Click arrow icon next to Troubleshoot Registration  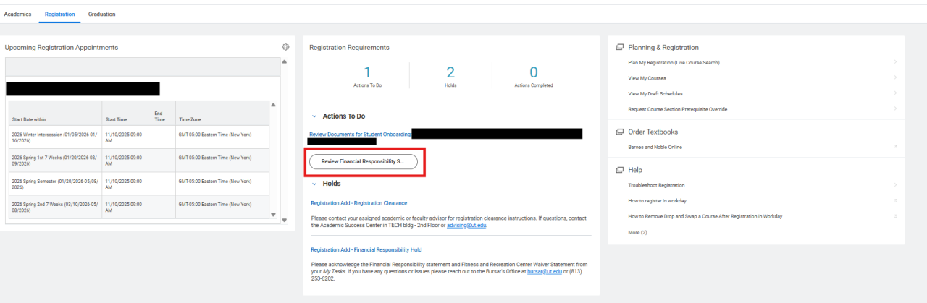point(895,186)
